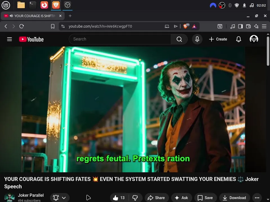This screenshot has height=202, width=270.
Task: View site information settings icon
Action: [63, 26]
